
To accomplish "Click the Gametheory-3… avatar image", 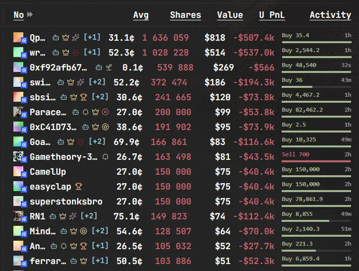I will pyautogui.click(x=18, y=156).
